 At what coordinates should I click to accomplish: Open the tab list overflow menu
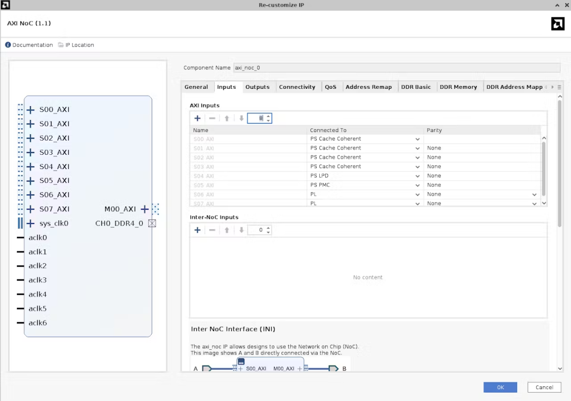[x=559, y=87]
